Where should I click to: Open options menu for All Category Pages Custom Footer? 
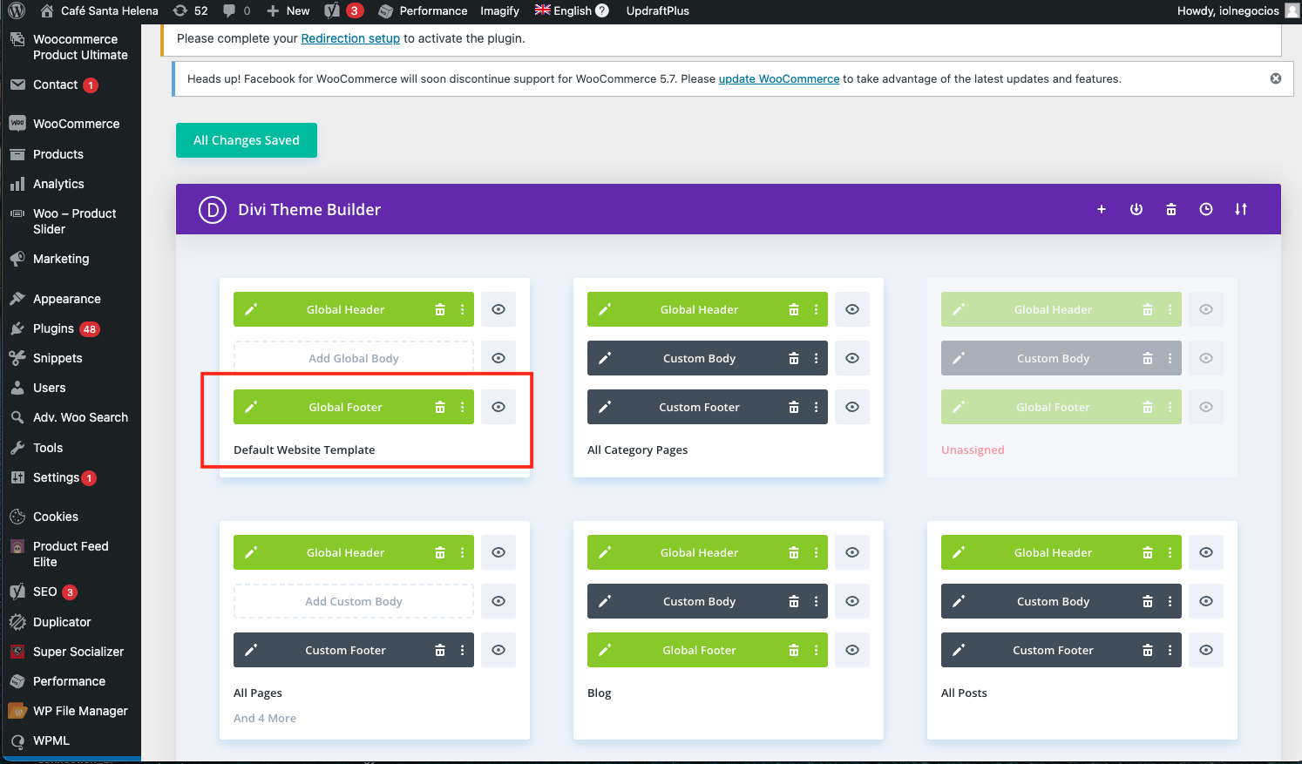[817, 407]
